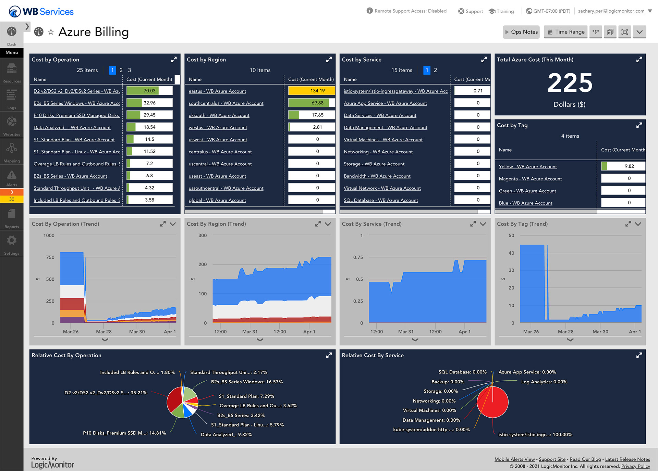Expand Cost By Operation (Trend) graph fullscreen
Viewport: 658px width, 471px height.
163,224
